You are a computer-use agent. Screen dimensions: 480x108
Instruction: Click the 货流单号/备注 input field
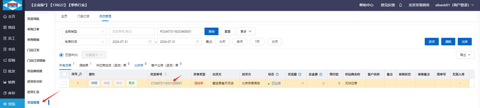(132, 31)
